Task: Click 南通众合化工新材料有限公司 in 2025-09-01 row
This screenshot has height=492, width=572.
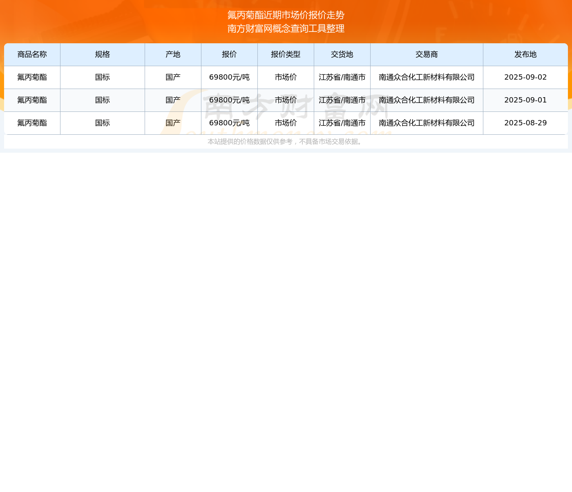Action: [x=427, y=100]
